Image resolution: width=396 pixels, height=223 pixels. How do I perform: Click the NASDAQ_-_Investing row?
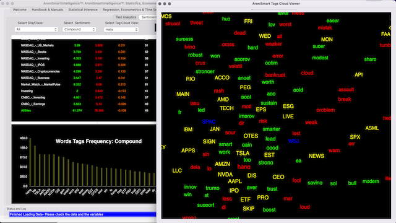[x=84, y=58]
